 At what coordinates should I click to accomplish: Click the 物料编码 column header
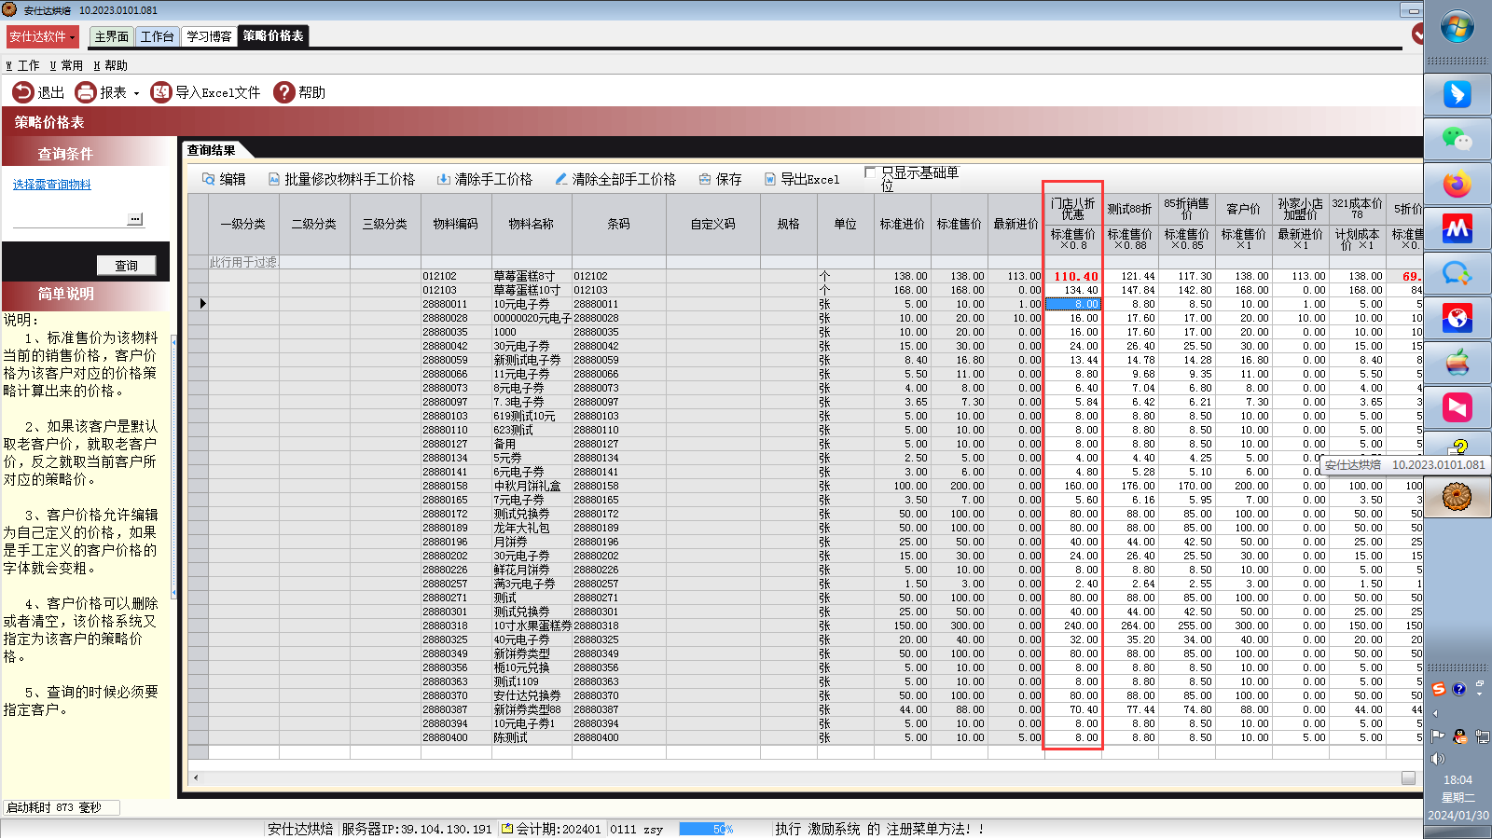455,224
